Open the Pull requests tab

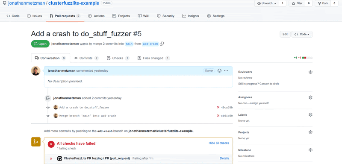click(65, 16)
